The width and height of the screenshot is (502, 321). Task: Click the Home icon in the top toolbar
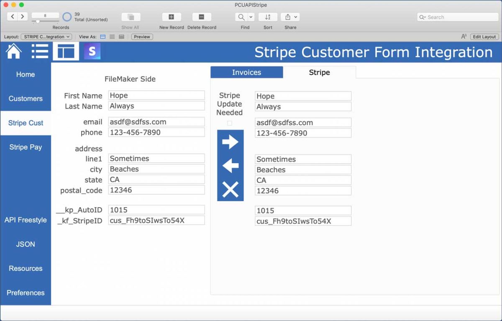[x=13, y=51]
